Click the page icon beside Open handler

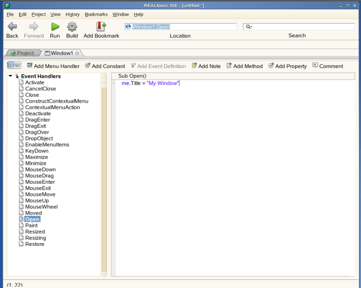pyautogui.click(x=21, y=219)
